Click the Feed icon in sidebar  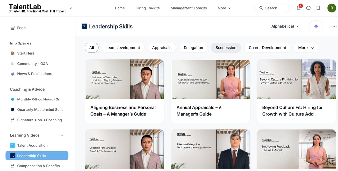13,28
